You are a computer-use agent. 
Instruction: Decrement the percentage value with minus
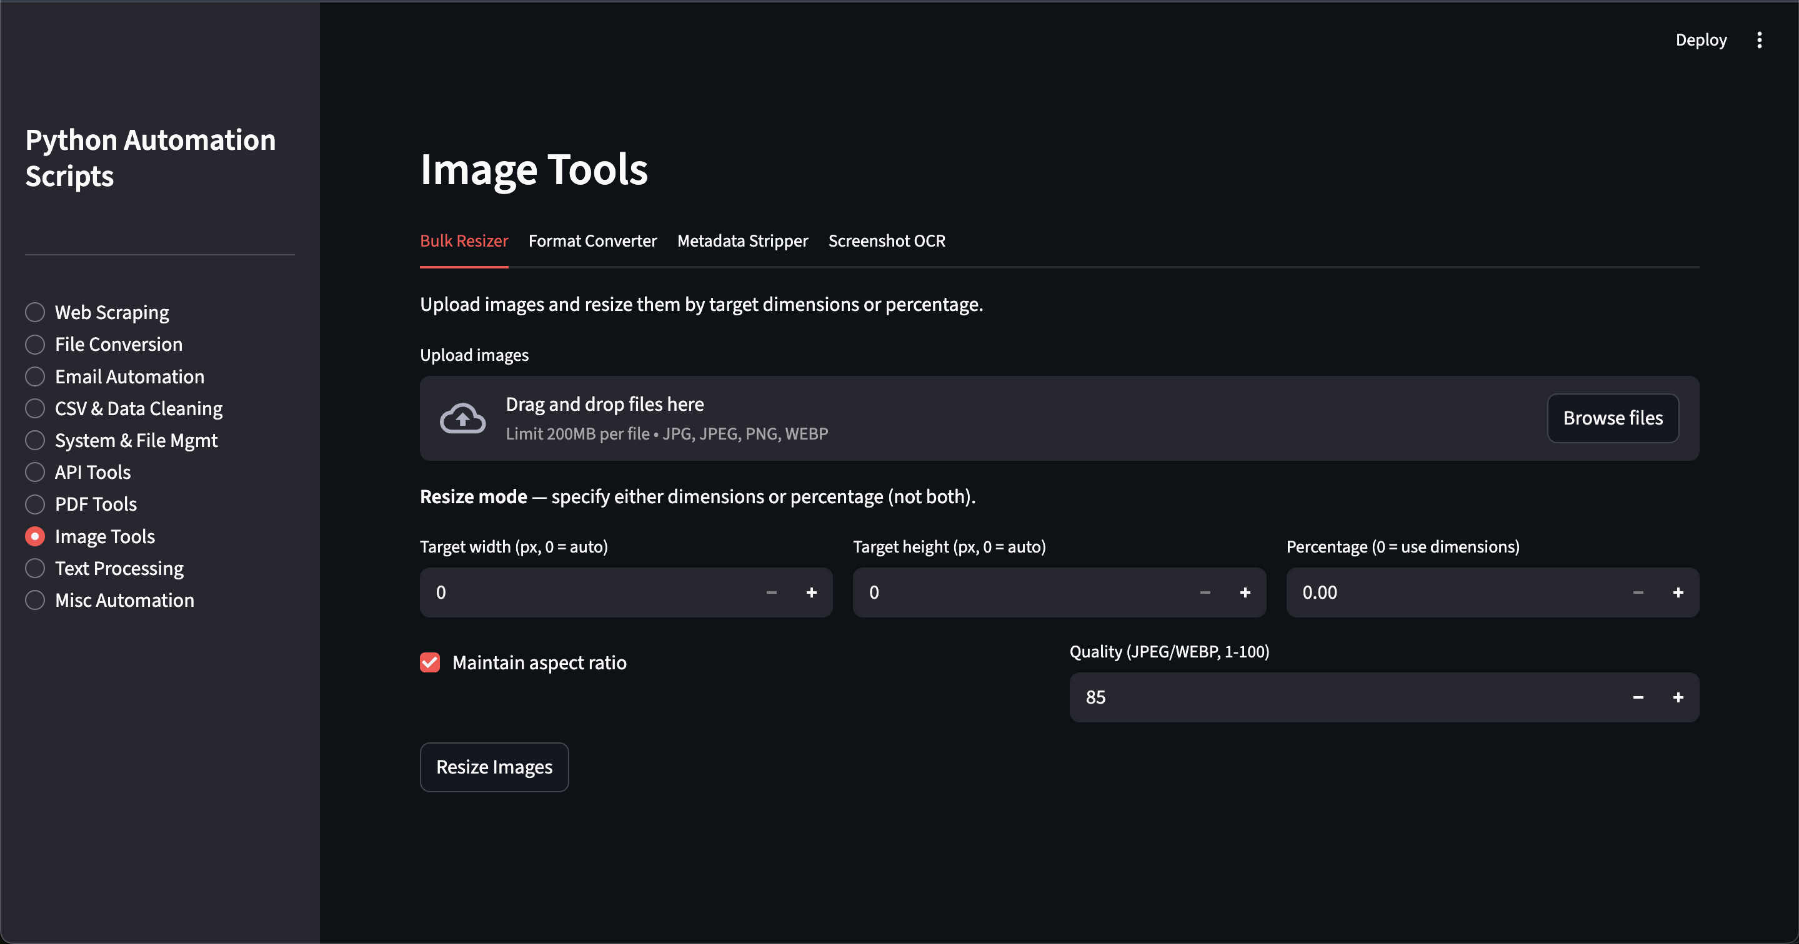point(1638,592)
